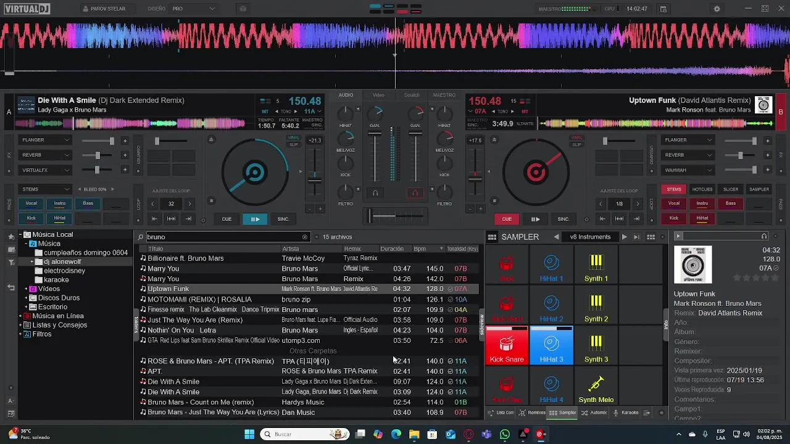Toggle VINYL mode on deck A

point(294,138)
